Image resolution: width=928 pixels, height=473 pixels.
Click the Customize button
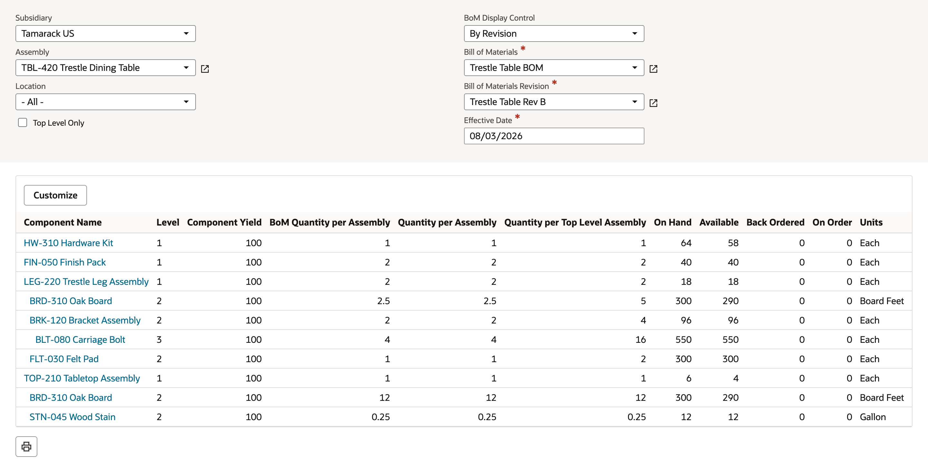coord(55,195)
